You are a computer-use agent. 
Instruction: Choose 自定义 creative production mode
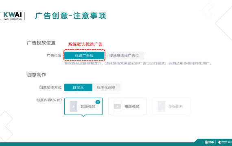pos(78,88)
